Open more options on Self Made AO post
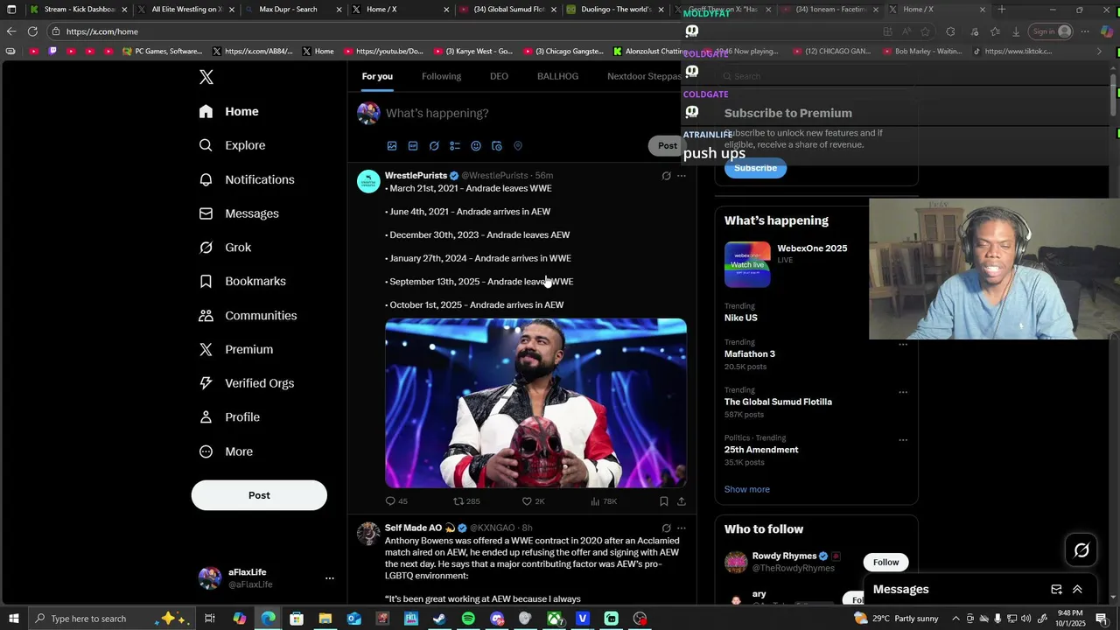This screenshot has width=1120, height=630. point(682,528)
